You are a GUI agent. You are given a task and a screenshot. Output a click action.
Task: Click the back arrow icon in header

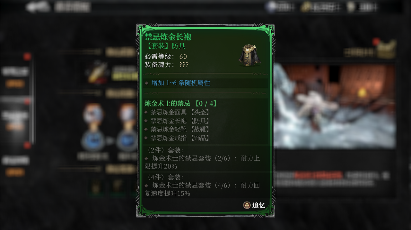pos(38,7)
